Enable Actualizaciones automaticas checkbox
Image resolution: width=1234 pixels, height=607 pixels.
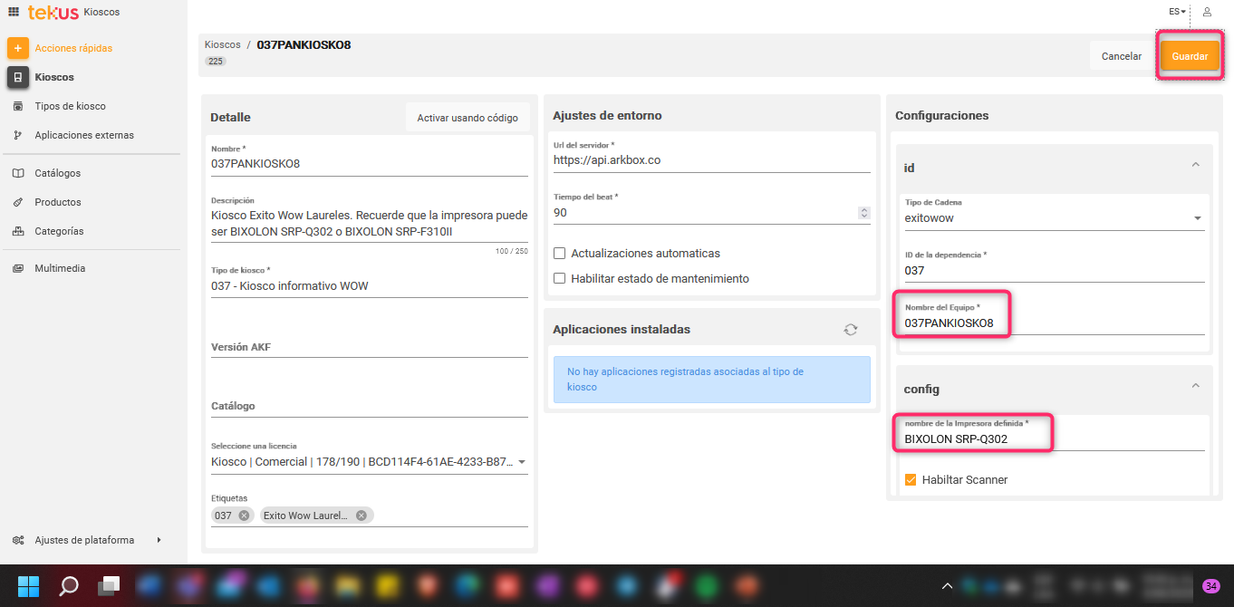560,254
